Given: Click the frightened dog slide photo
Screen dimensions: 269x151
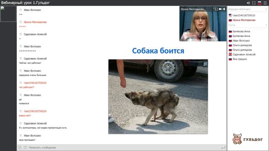Looking at the screenshot, I should coord(158,97).
